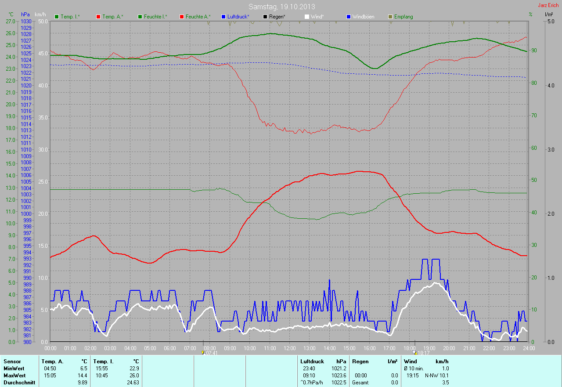Click the pressure minimum value 1021.2

(339, 369)
